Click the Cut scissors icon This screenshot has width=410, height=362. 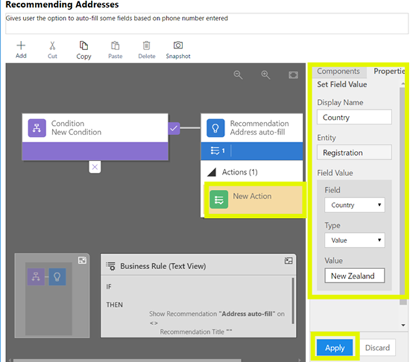click(x=52, y=46)
